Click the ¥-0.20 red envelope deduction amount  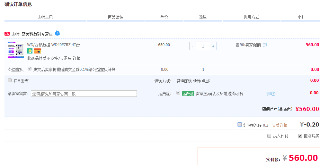pos(310,124)
